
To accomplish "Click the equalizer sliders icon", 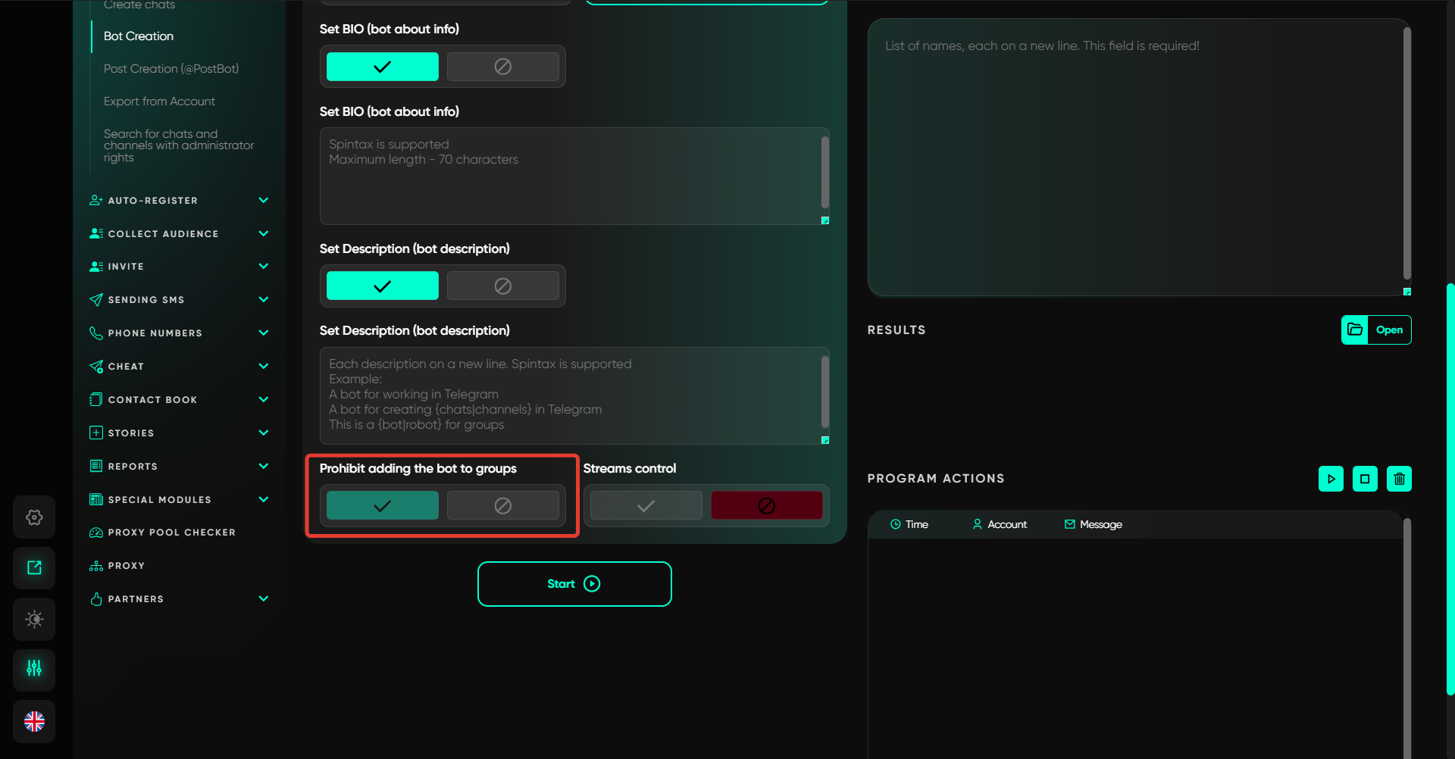I will tap(34, 670).
